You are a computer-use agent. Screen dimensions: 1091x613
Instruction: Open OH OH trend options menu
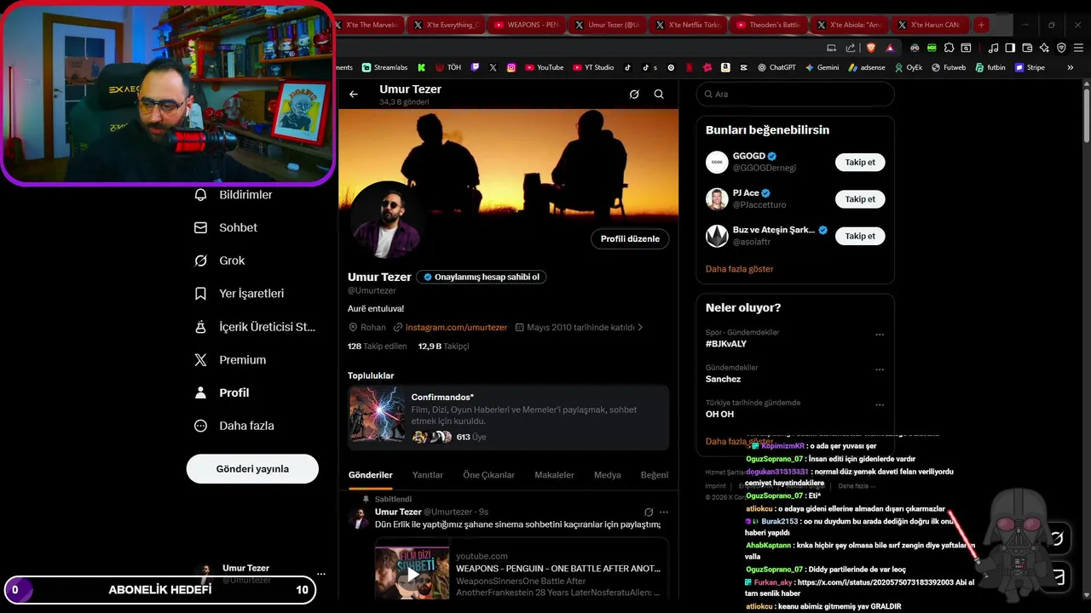(x=880, y=405)
